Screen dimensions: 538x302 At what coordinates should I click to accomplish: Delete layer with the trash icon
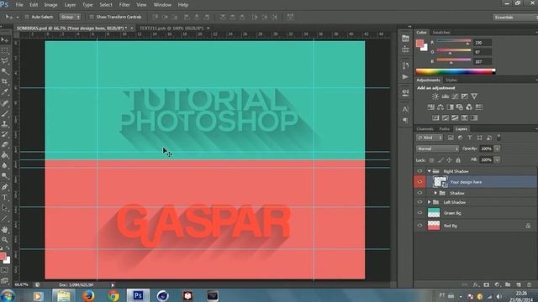[x=529, y=284]
